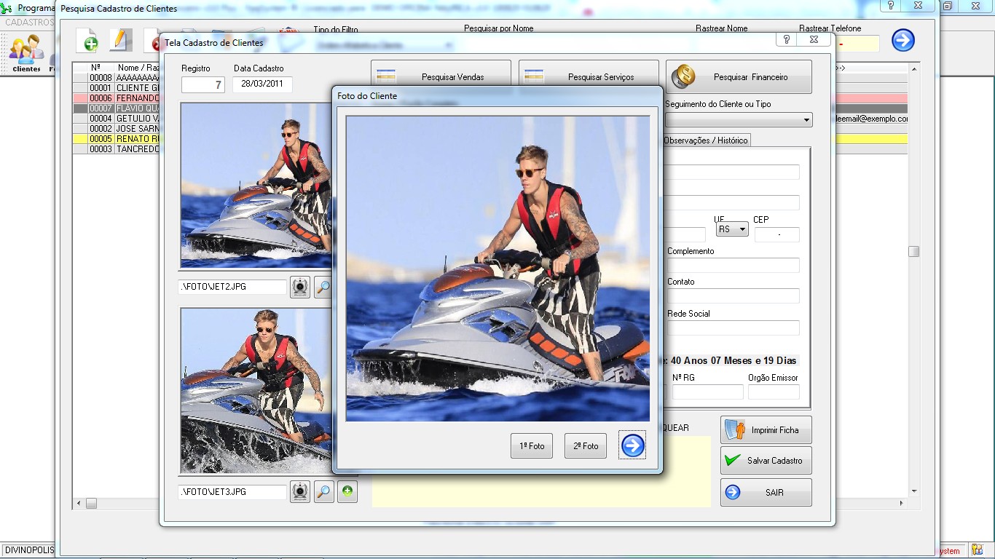Select row 00008 in client list
Image resolution: width=995 pixels, height=559 pixels.
click(117, 78)
